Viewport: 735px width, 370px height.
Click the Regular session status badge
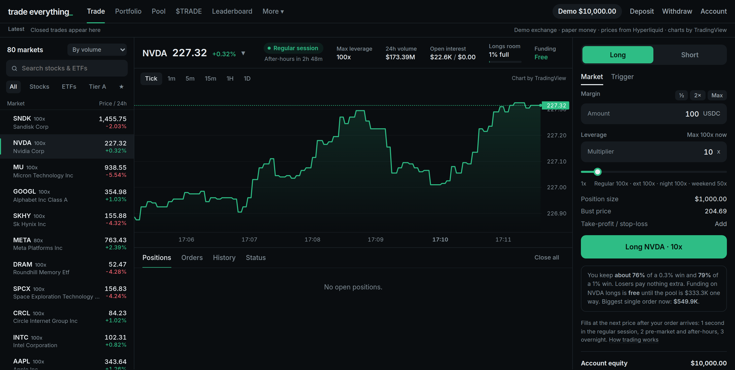[x=293, y=48]
